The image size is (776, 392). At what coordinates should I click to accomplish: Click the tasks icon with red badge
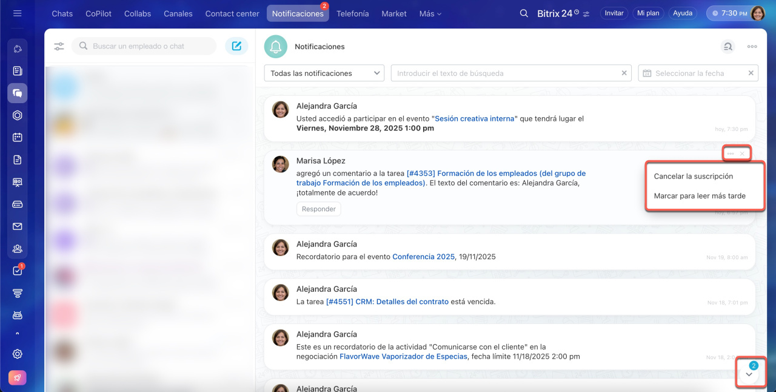click(18, 271)
